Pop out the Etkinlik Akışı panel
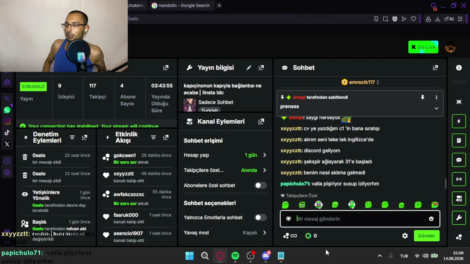This screenshot has height=264, width=470. (166, 137)
